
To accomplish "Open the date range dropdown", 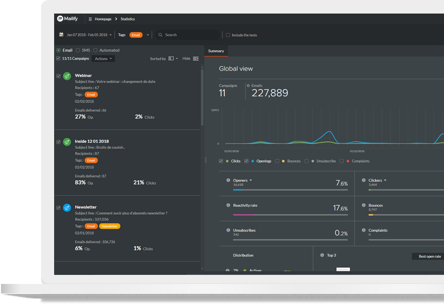I will pyautogui.click(x=89, y=35).
